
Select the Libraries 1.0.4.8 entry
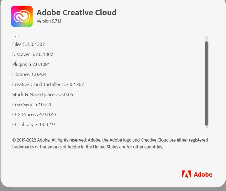[29, 75]
